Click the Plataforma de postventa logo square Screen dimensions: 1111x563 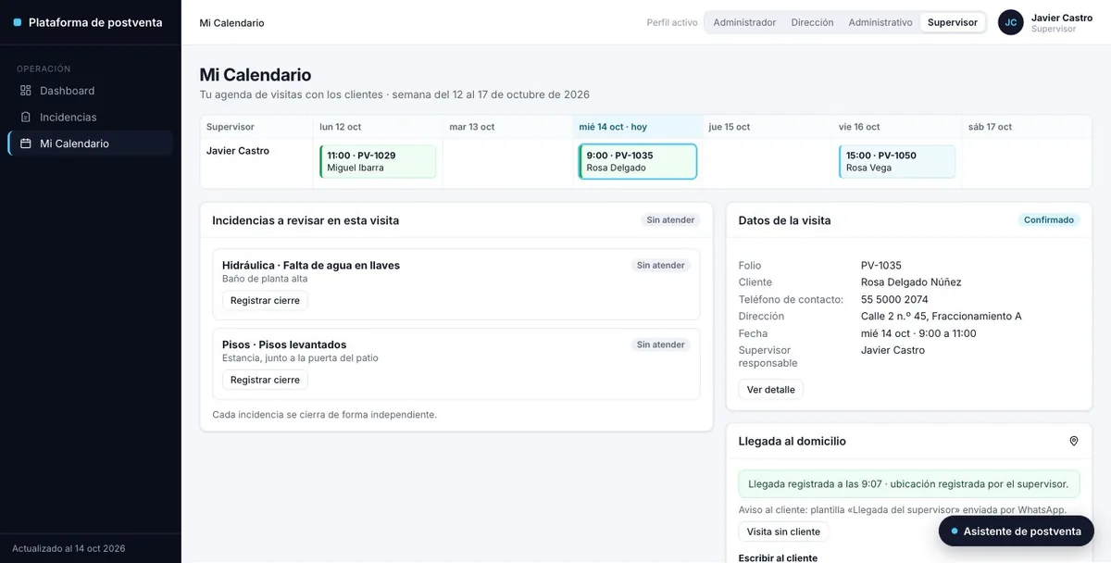18,22
